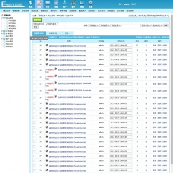Click the publish time field in row ID 48
The height and width of the screenshot is (173, 173).
121,45
